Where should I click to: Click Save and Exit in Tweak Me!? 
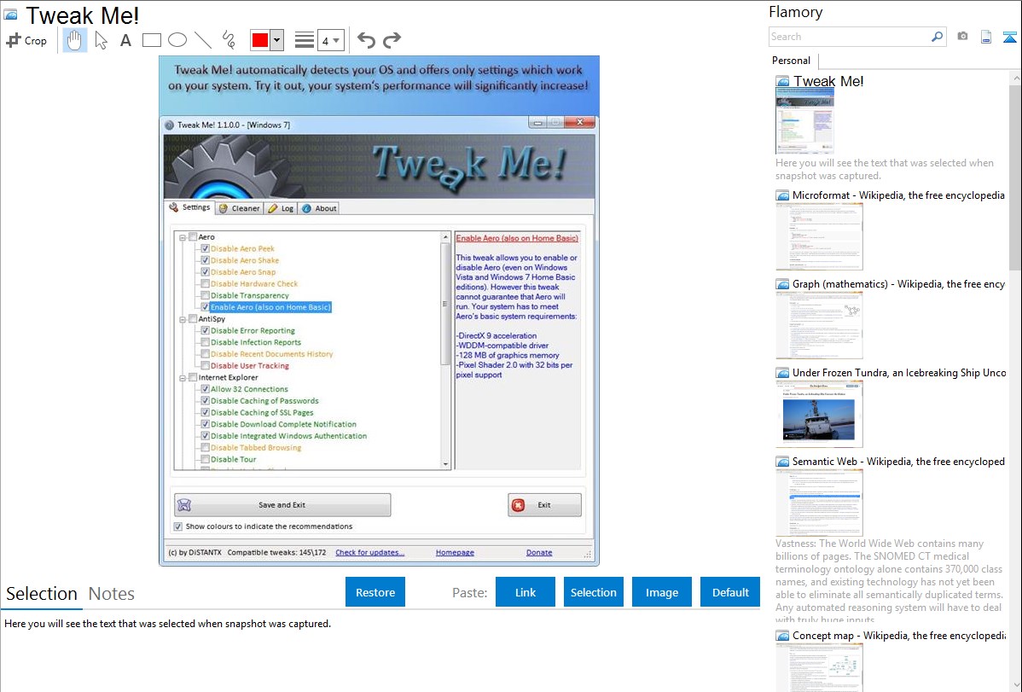pyautogui.click(x=282, y=505)
